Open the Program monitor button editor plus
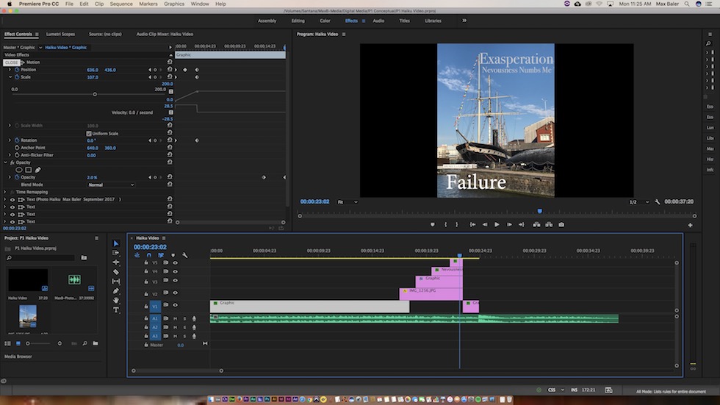Viewport: 720px width, 405px height. pyautogui.click(x=690, y=225)
